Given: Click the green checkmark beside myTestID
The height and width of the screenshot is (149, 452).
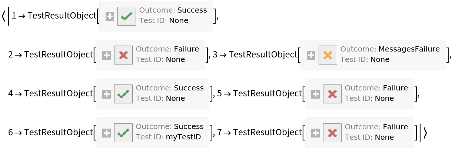Looking at the screenshot, I should [123, 133].
